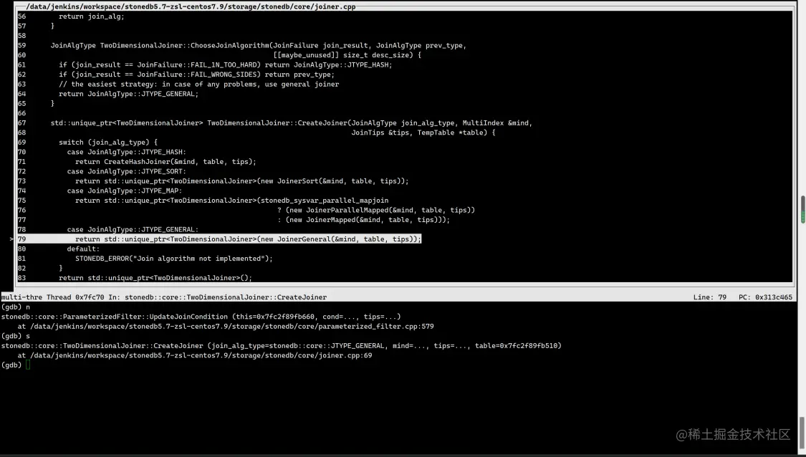Viewport: 806px width, 457px height.
Task: Click the 'parameterized_filter.cpp:579' path line
Action: pyautogui.click(x=226, y=327)
